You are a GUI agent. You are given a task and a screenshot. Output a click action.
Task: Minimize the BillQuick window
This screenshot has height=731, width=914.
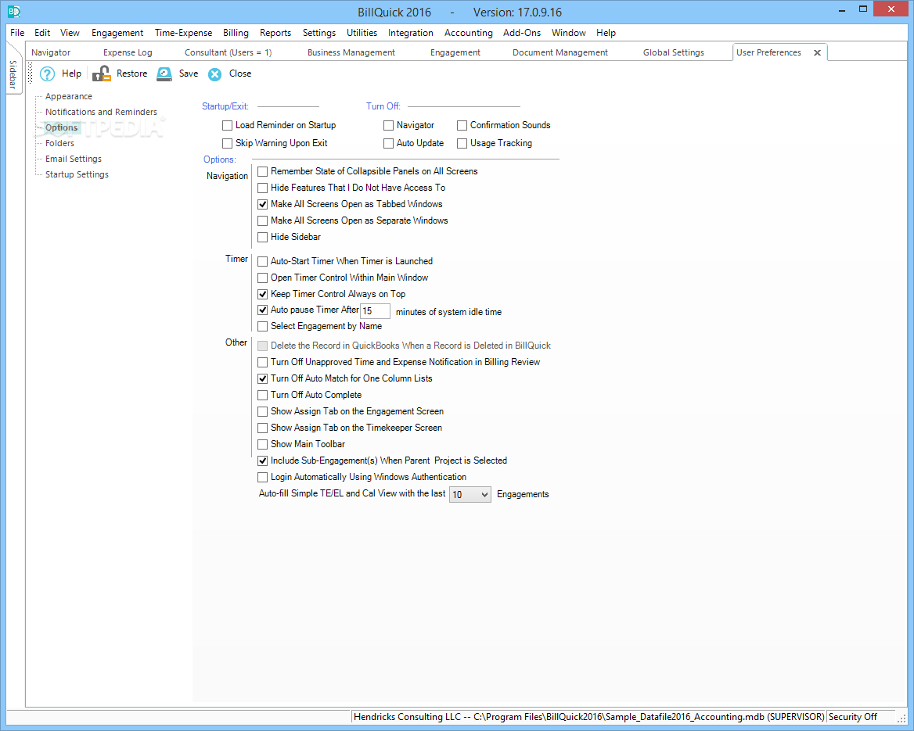[x=842, y=10]
